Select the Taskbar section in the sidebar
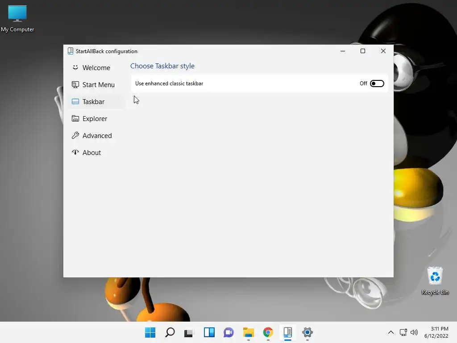This screenshot has width=457, height=343. point(96,101)
